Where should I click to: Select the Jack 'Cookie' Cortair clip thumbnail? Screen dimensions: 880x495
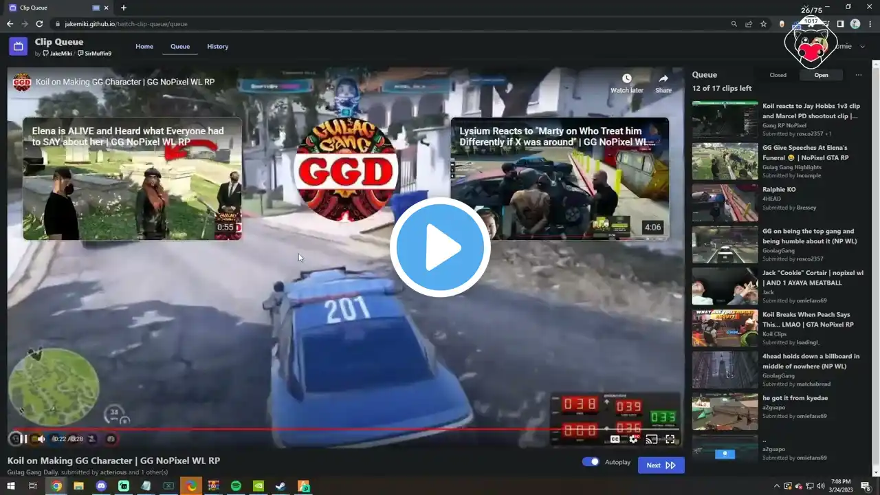click(725, 286)
